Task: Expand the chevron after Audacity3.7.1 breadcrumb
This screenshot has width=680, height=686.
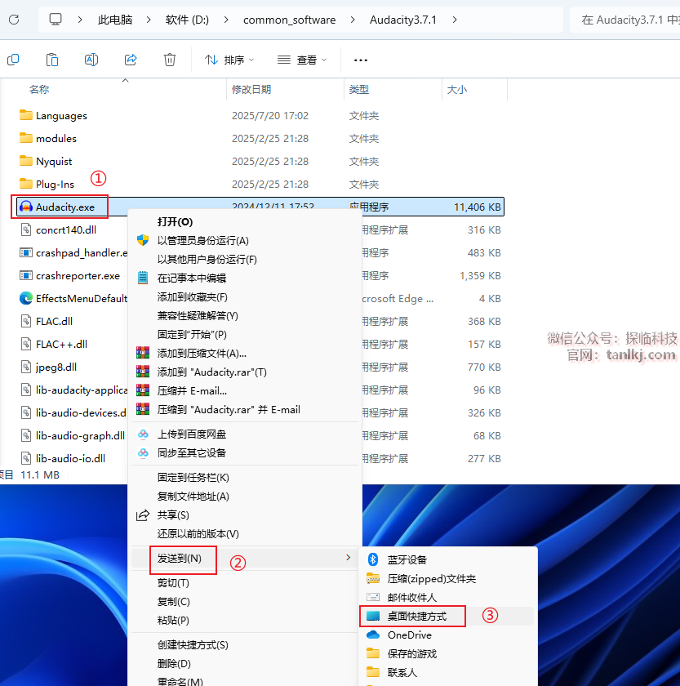Action: point(455,20)
